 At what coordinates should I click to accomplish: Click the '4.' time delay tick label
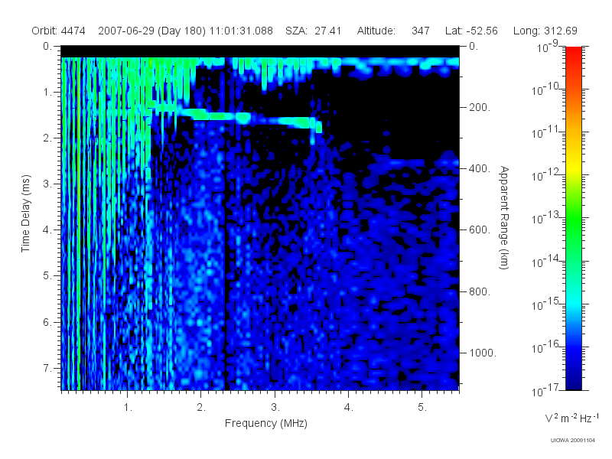pos(47,230)
